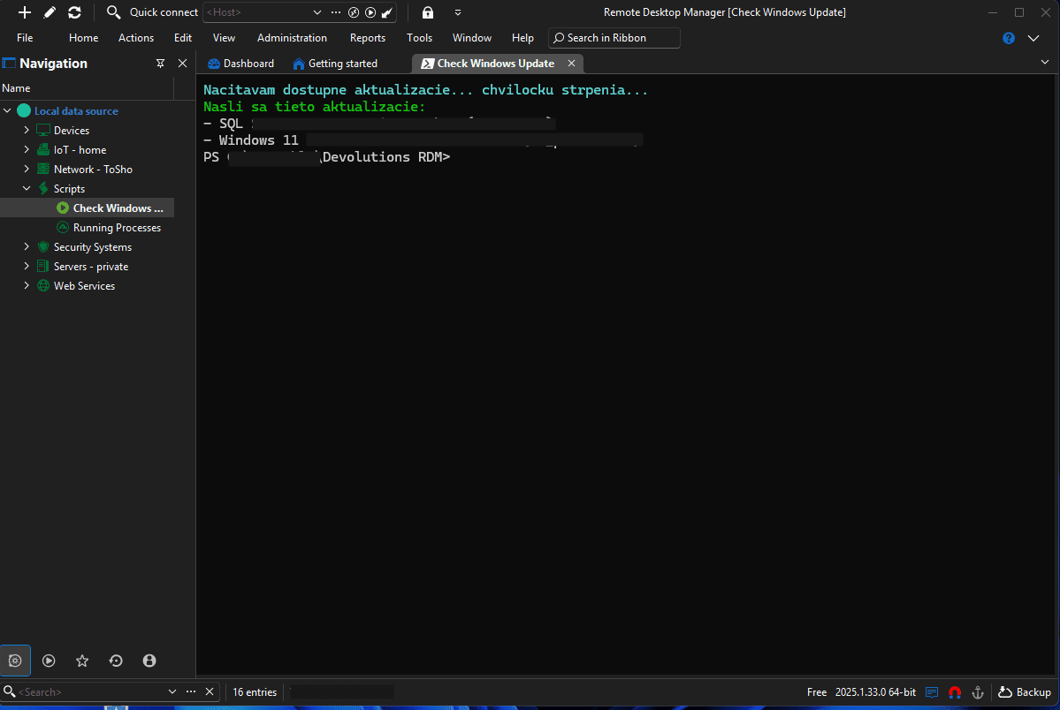Open the Actions ribbon tab
This screenshot has width=1060, height=710.
coord(136,38)
